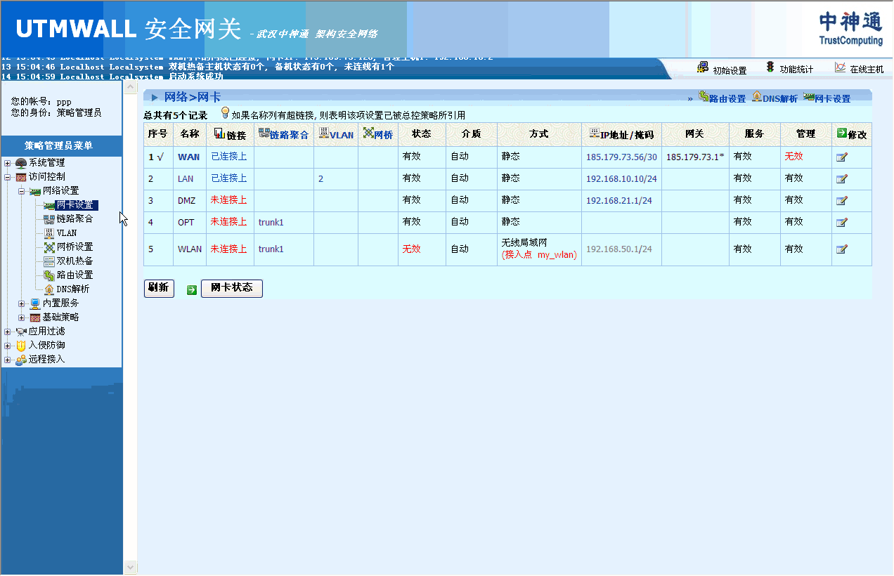Image resolution: width=894 pixels, height=576 pixels.
Task: Collapse the 访问控制 tree node
Action: tap(8, 177)
